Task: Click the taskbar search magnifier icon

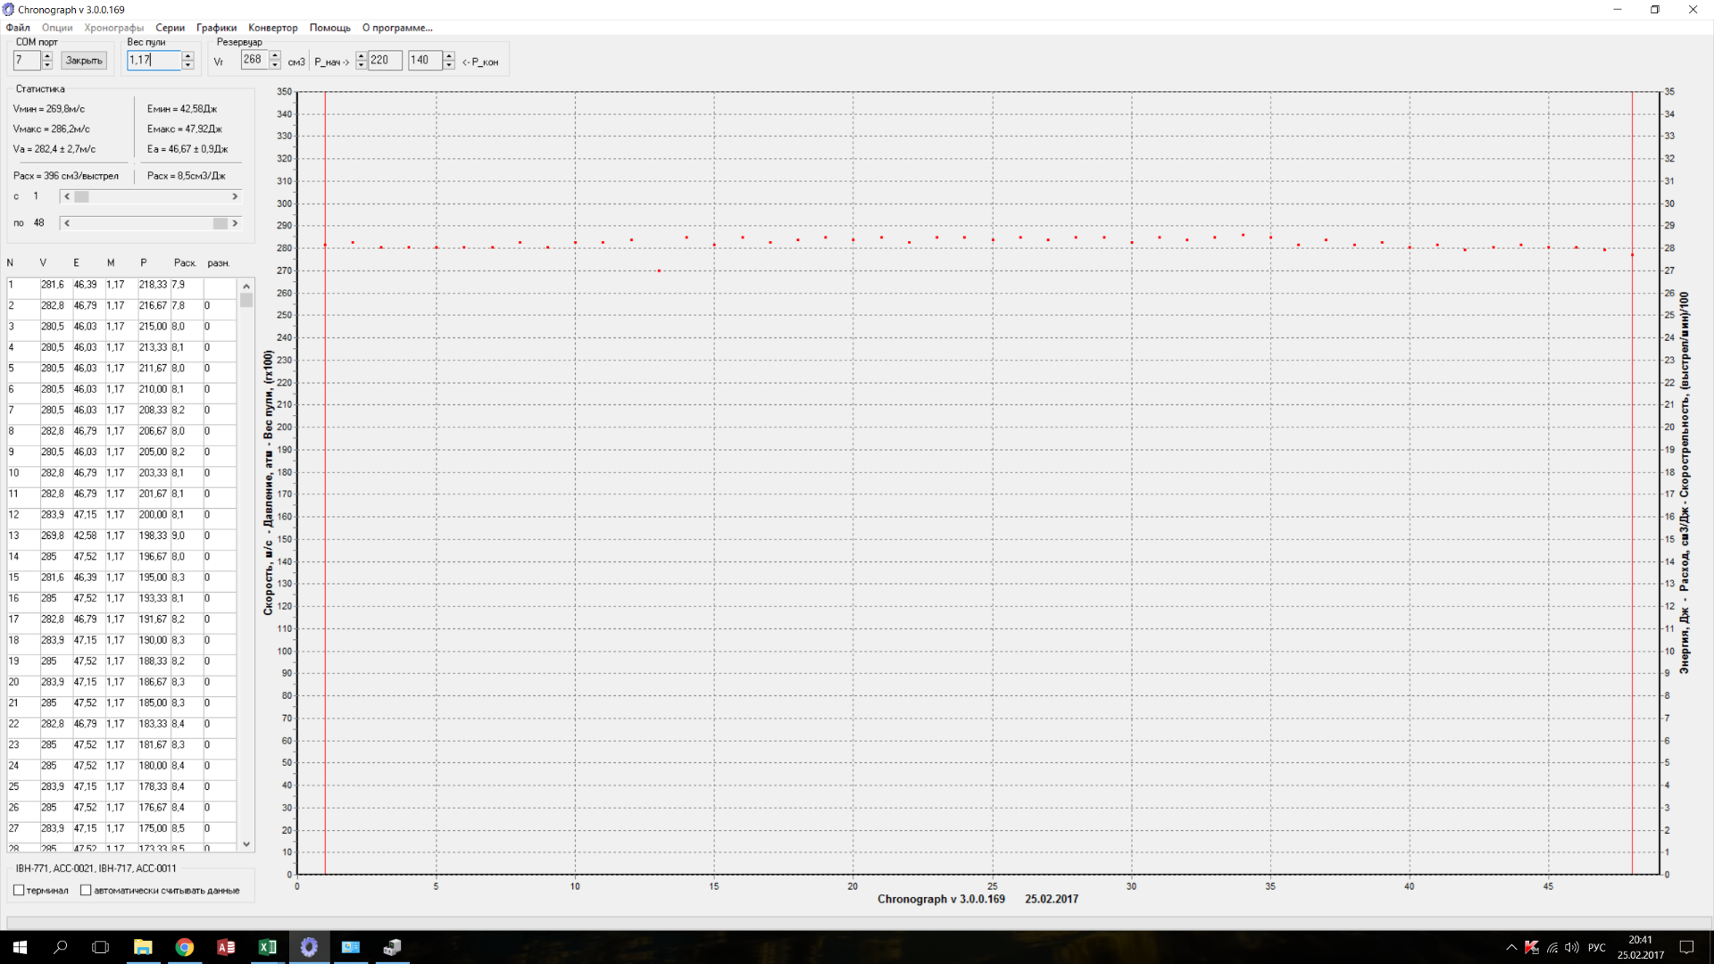Action: pyautogui.click(x=61, y=947)
